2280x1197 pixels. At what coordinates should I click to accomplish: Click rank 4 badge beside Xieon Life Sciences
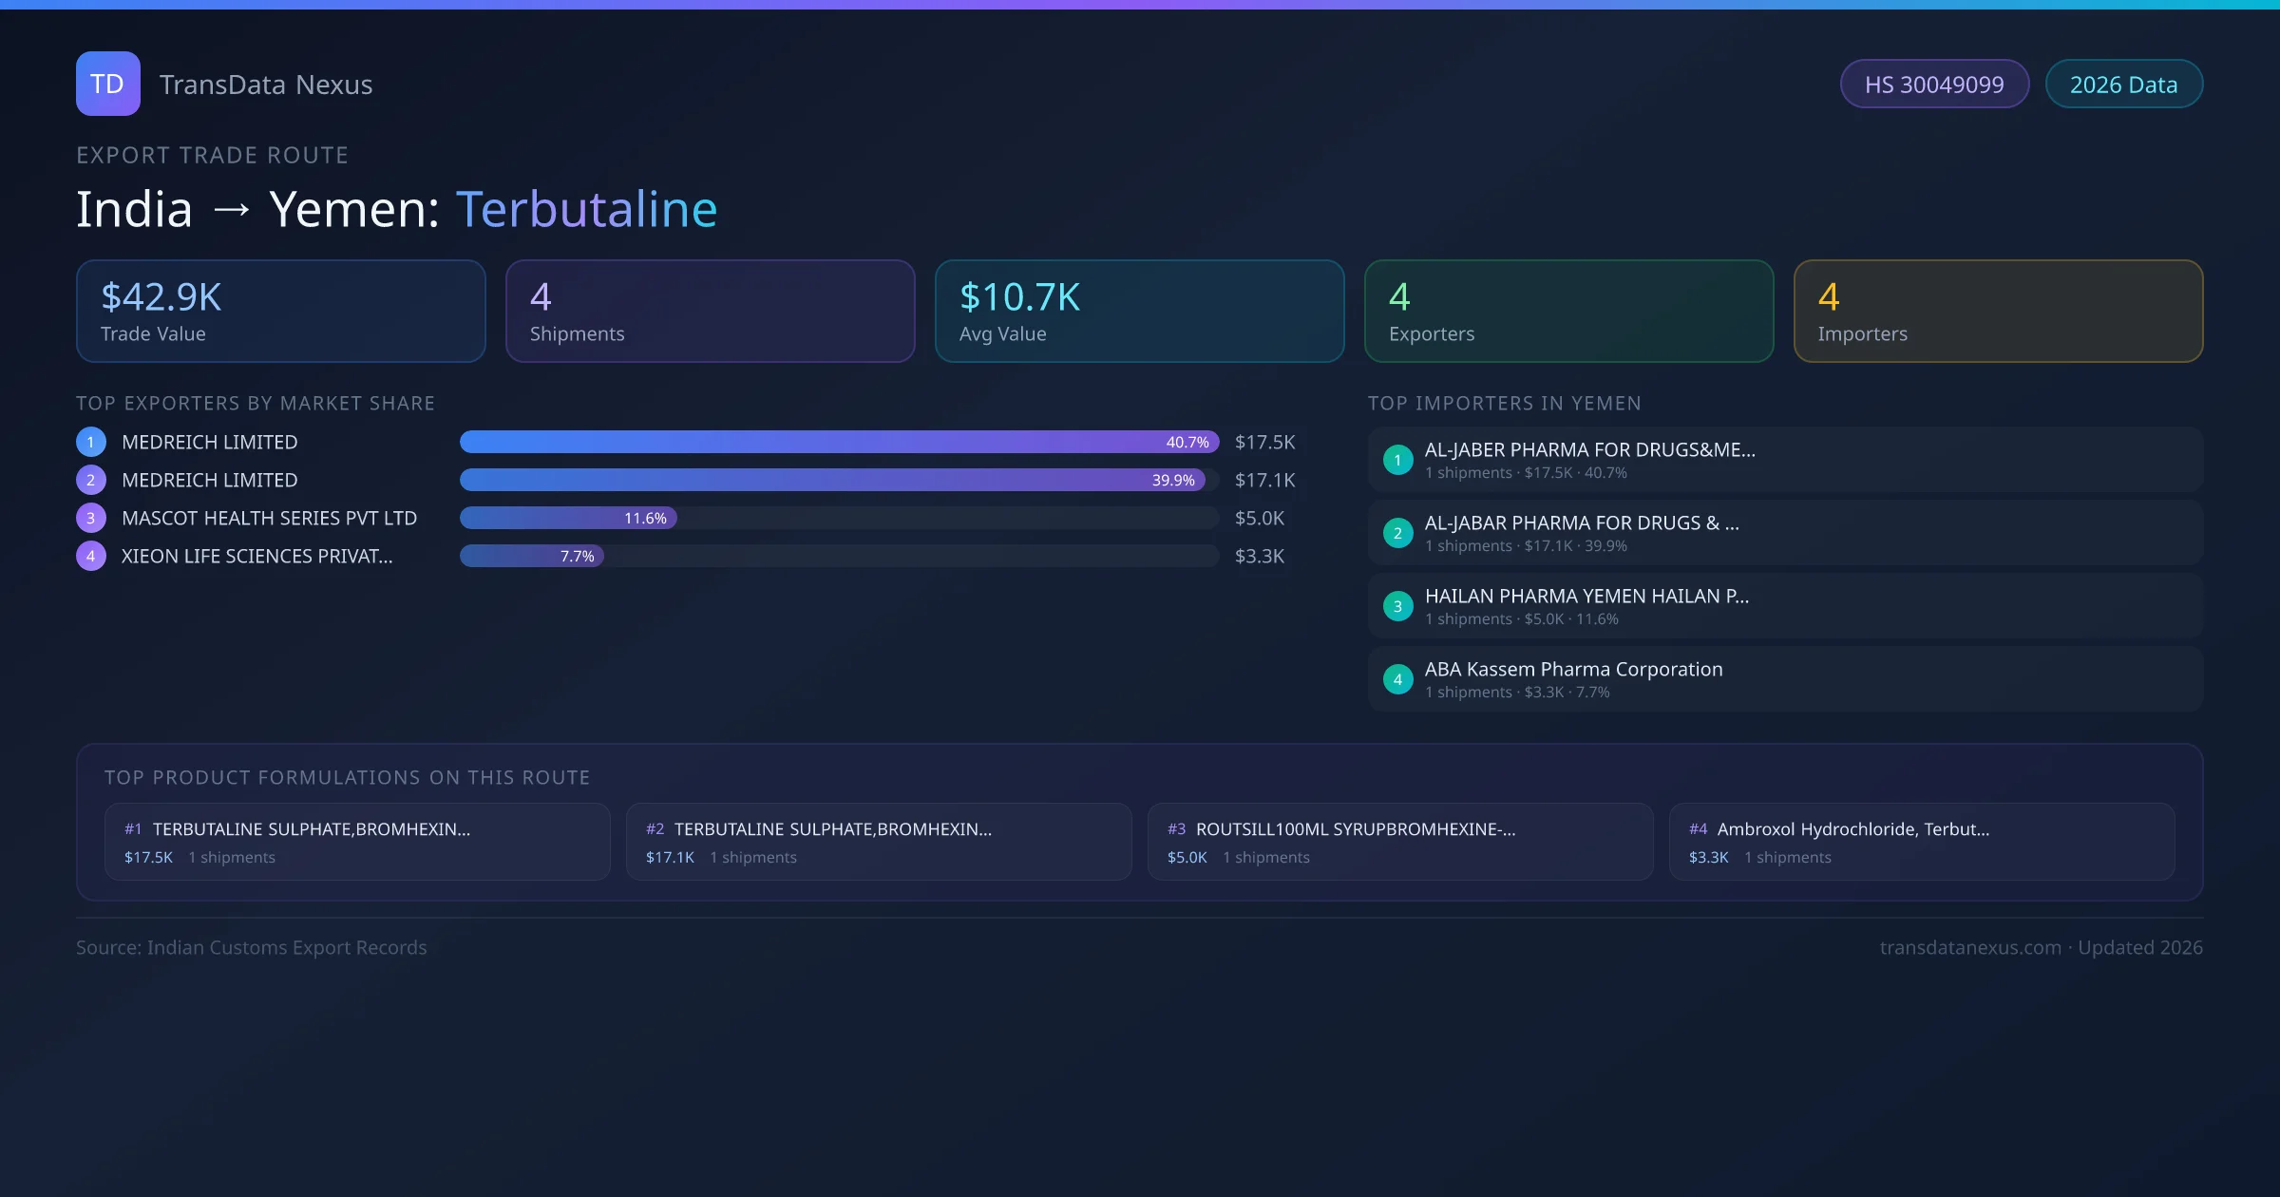click(x=91, y=556)
